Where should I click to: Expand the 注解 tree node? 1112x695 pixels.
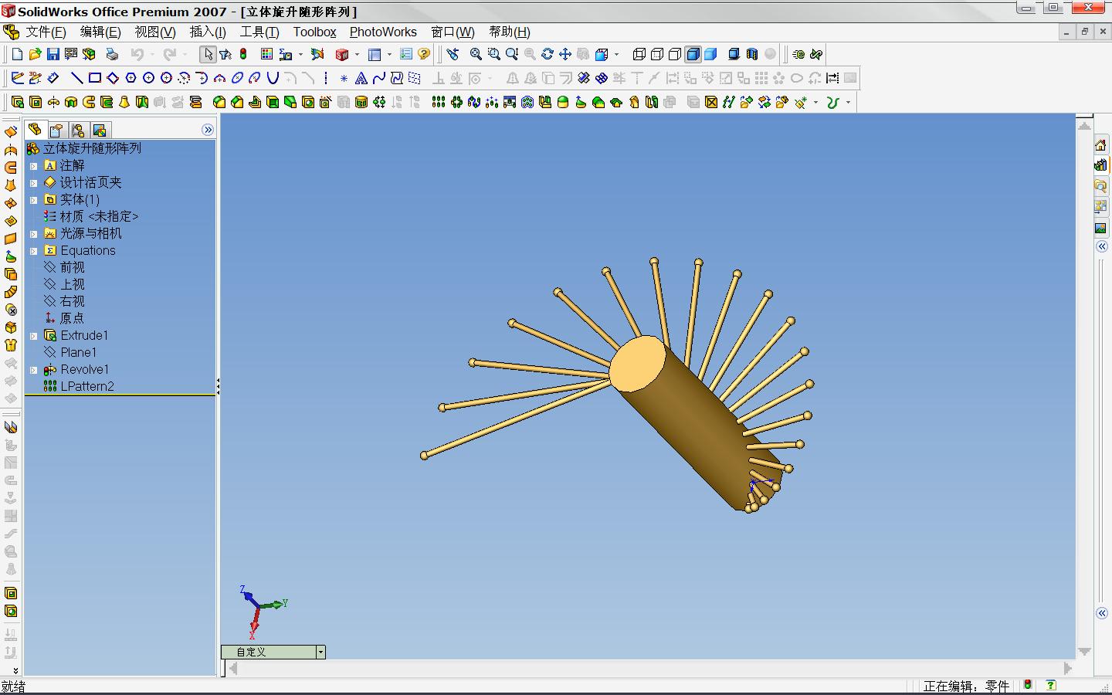pos(33,166)
